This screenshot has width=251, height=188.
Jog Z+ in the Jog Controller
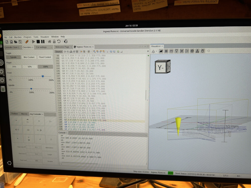point(50,121)
